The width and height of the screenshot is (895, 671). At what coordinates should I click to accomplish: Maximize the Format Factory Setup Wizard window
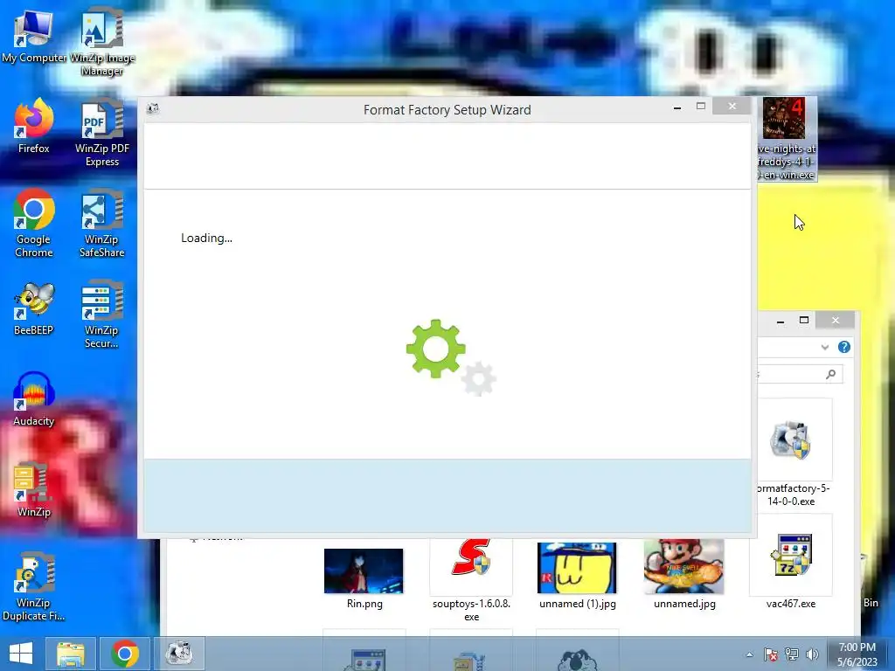701,107
